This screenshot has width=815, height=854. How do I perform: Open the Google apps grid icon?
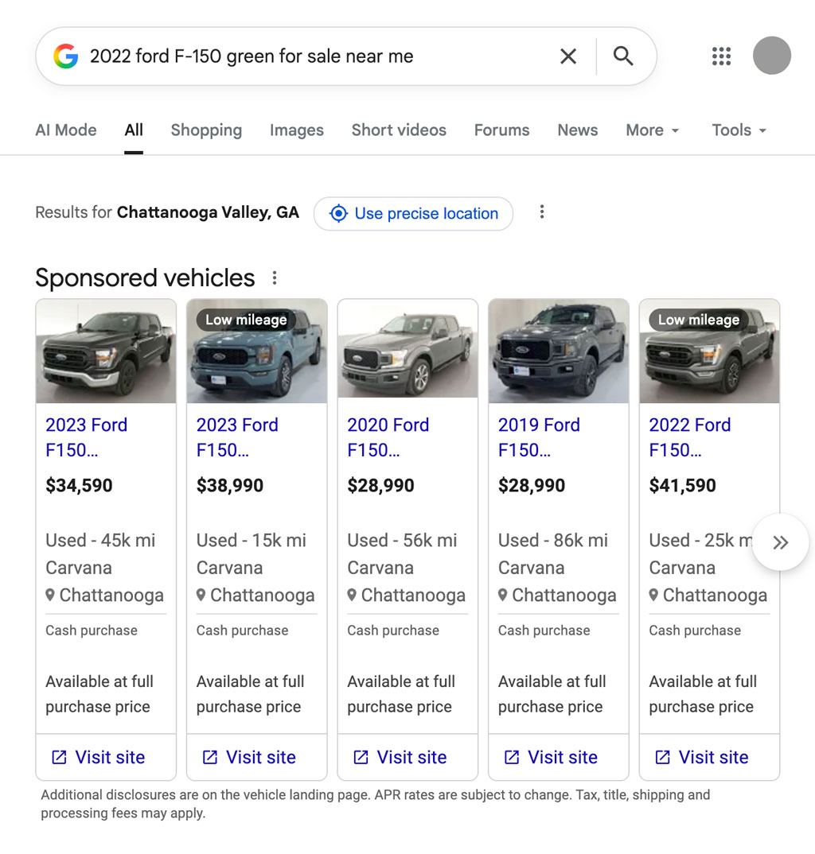[721, 56]
